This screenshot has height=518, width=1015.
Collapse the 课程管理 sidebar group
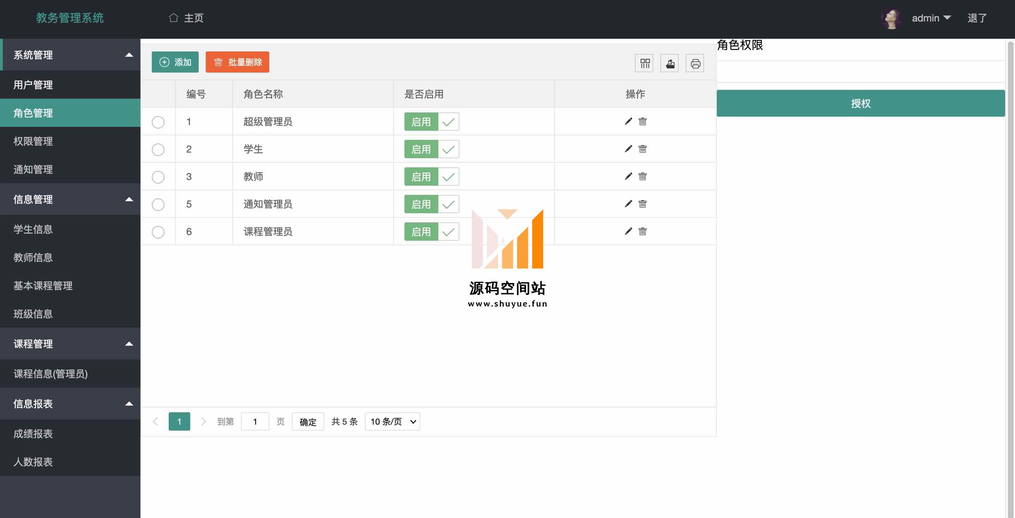tap(70, 344)
